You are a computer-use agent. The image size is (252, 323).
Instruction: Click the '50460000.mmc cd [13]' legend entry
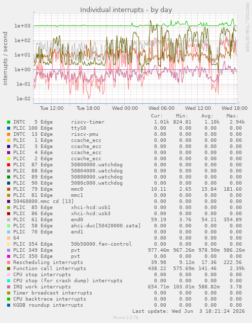(x=43, y=201)
